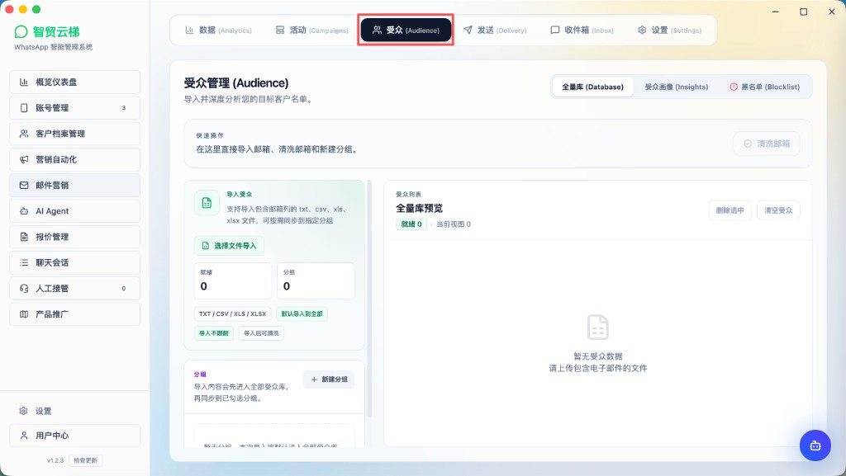Click the 就绪 count box showing 0

(232, 280)
